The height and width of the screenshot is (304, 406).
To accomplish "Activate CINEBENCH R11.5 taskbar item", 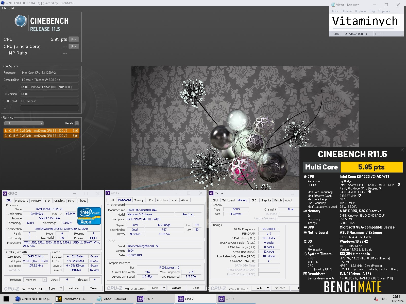I will pos(33,299).
